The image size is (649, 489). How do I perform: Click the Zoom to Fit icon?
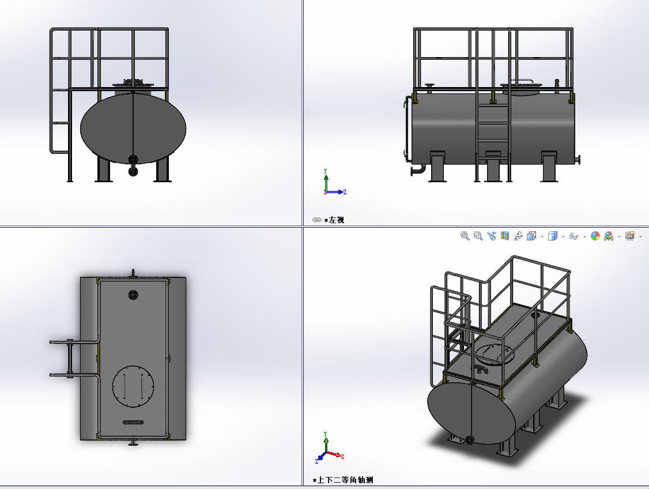click(465, 236)
